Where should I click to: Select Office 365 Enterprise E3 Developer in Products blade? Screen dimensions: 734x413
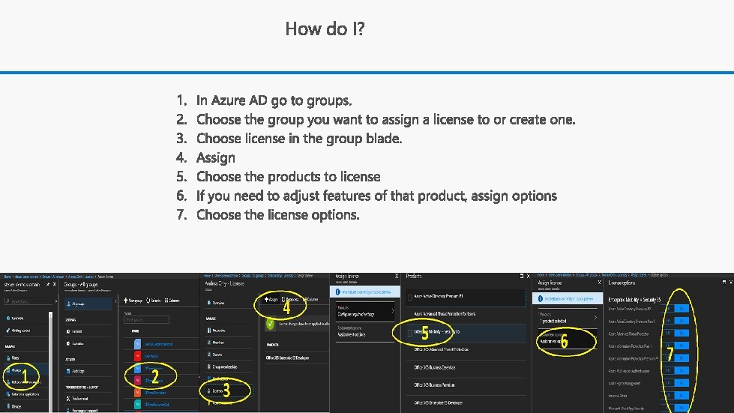pos(439,403)
